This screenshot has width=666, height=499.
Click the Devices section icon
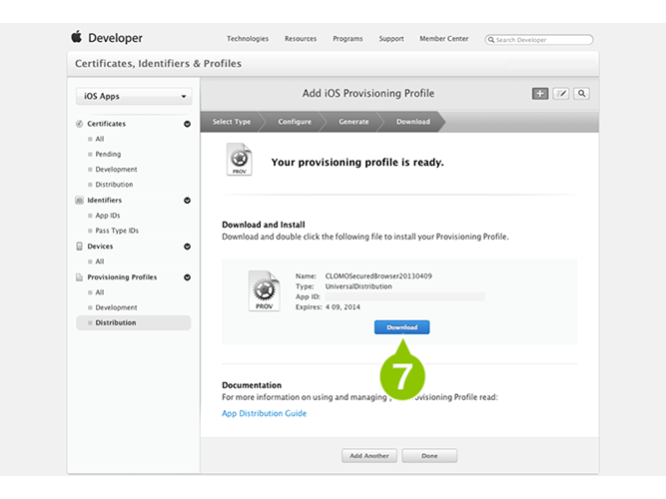click(79, 247)
